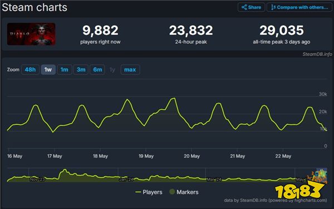This screenshot has width=334, height=209.
Task: Select the 48h zoom range
Action: (30, 70)
